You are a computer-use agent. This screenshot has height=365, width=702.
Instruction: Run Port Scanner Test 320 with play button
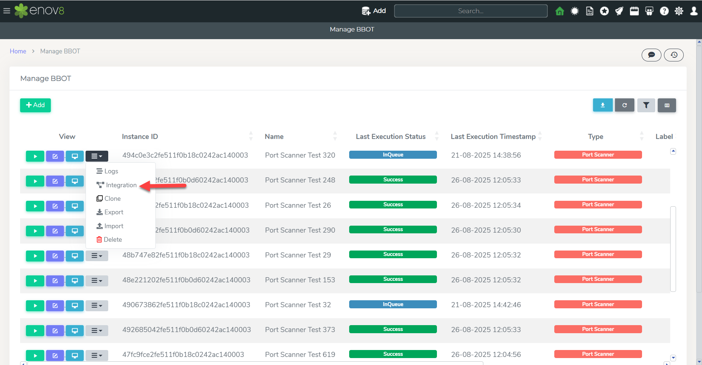point(35,156)
